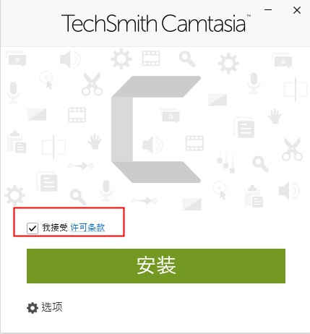The width and height of the screenshot is (310, 334).
Task: Toggle the 我接受 license checkbox
Action: tap(33, 228)
